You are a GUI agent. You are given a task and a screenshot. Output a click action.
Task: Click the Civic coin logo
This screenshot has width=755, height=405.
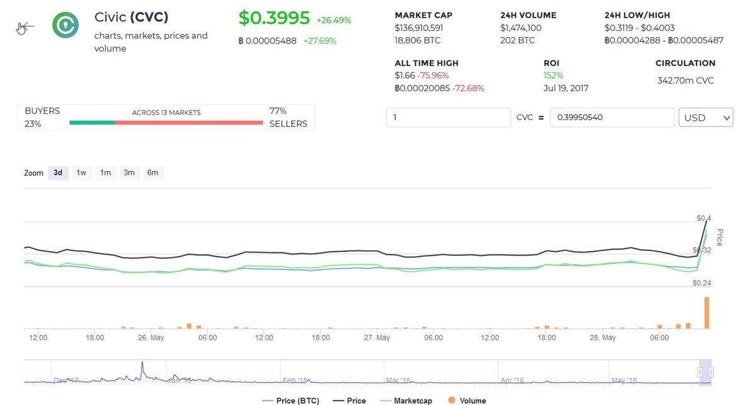tap(65, 25)
